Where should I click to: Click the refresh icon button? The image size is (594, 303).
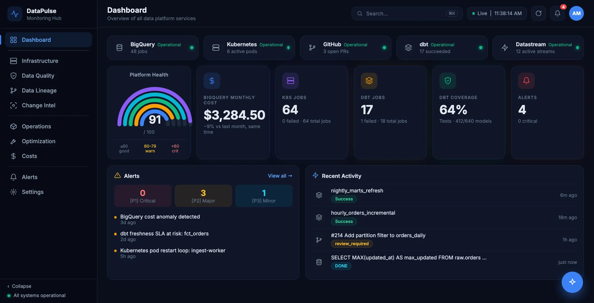coord(538,13)
